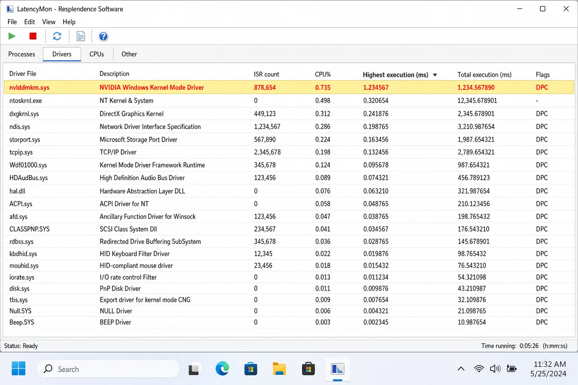
Task: Open Task View icon on taskbar
Action: tap(194, 370)
